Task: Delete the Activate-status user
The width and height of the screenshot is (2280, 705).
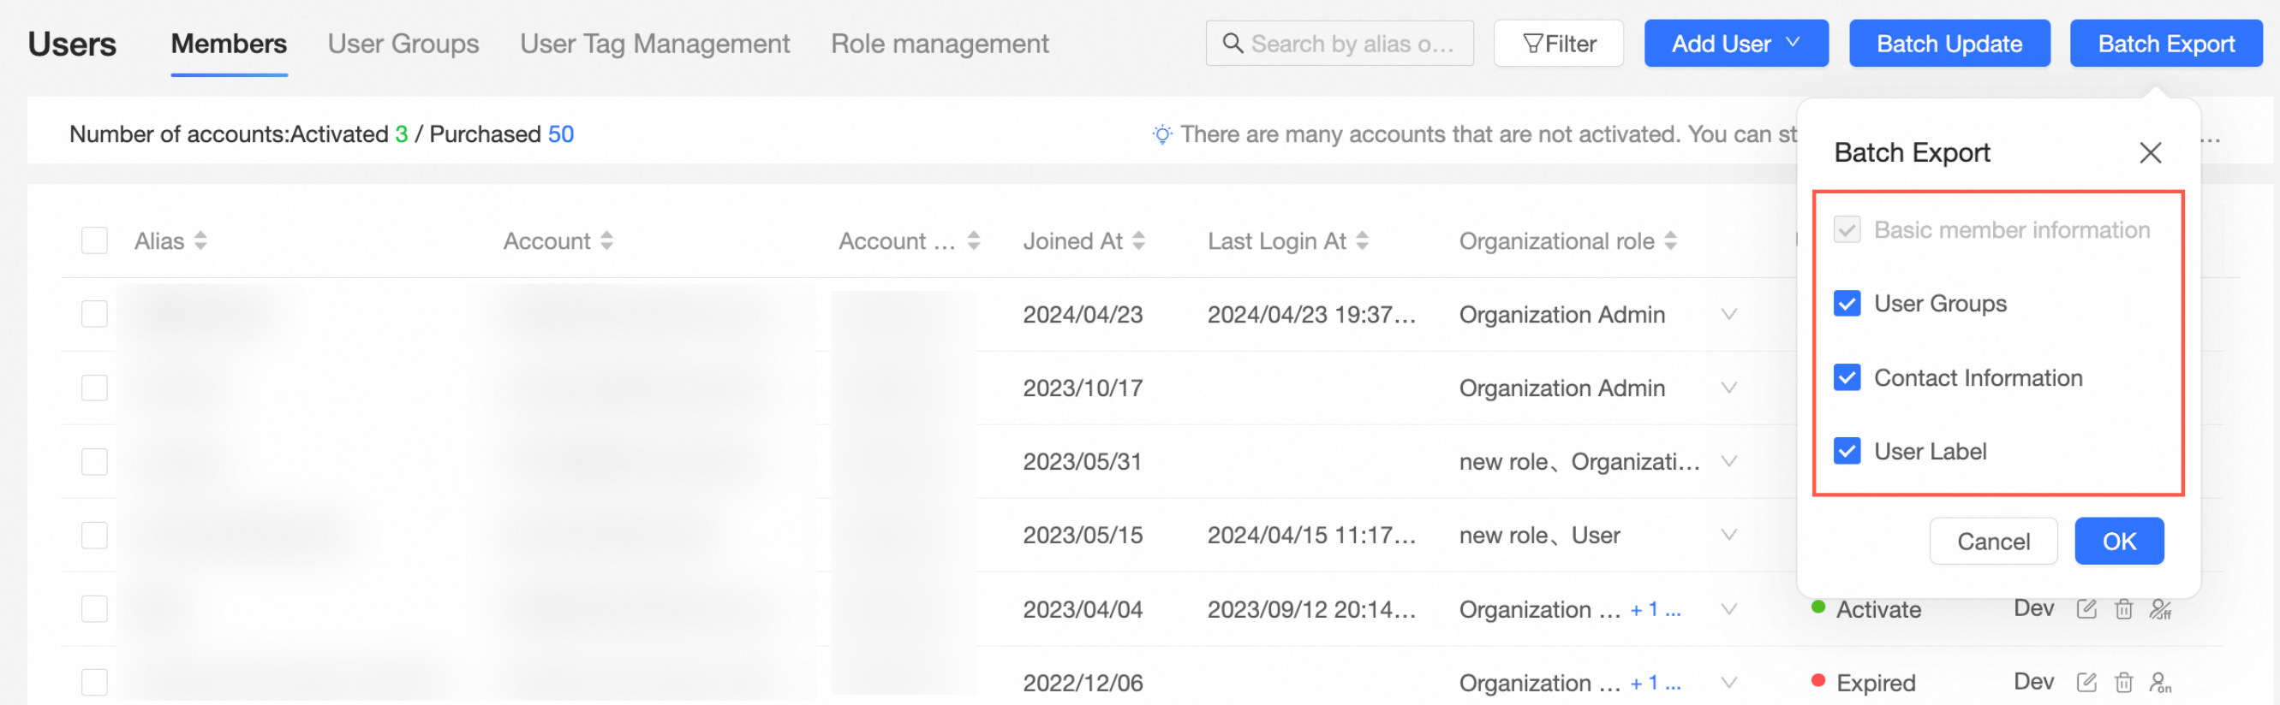Action: click(2123, 608)
